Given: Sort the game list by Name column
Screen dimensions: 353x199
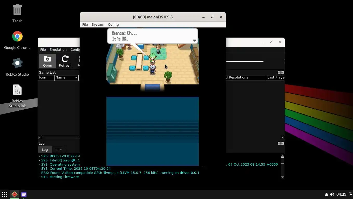Looking at the screenshot, I should (66, 77).
